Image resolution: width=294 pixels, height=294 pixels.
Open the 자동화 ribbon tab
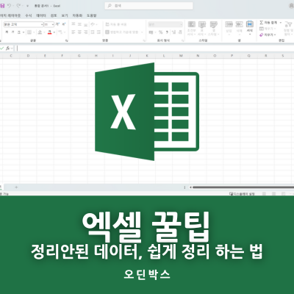(77, 15)
